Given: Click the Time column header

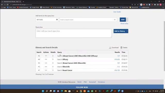Looking at the screenshot, I should [x=123, y=52].
